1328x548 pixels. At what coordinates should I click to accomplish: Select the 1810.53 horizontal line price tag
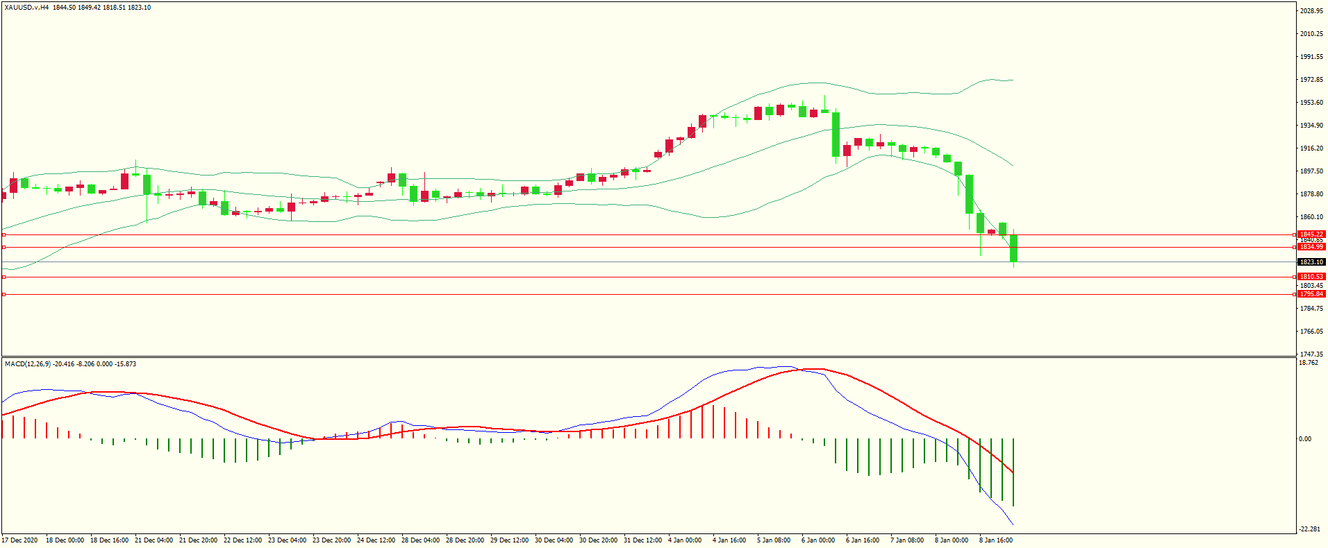(x=1311, y=277)
